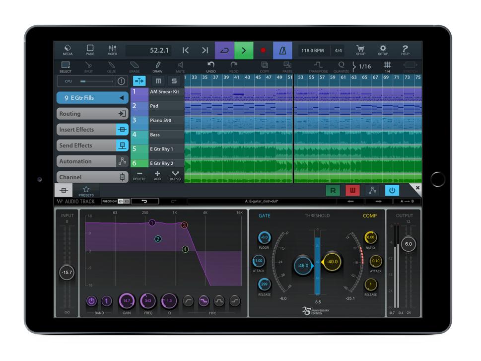Select the Split tool

pyautogui.click(x=88, y=67)
